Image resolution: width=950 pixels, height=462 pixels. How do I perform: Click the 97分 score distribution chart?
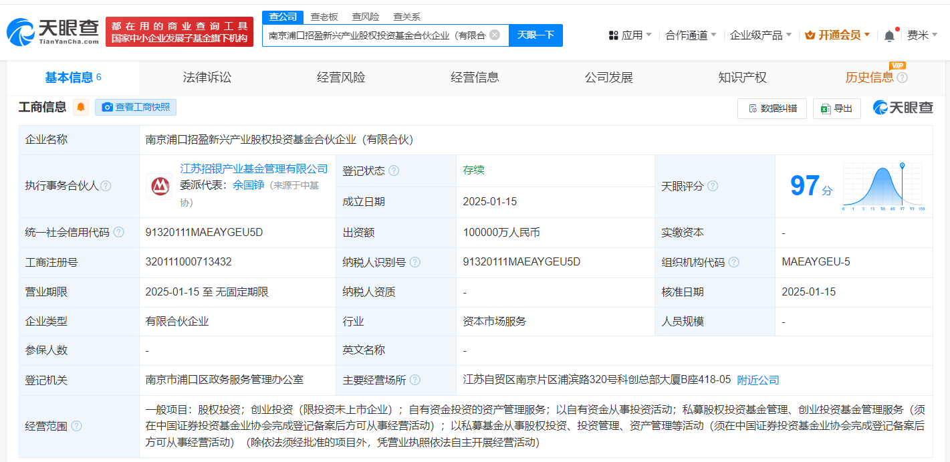click(882, 187)
